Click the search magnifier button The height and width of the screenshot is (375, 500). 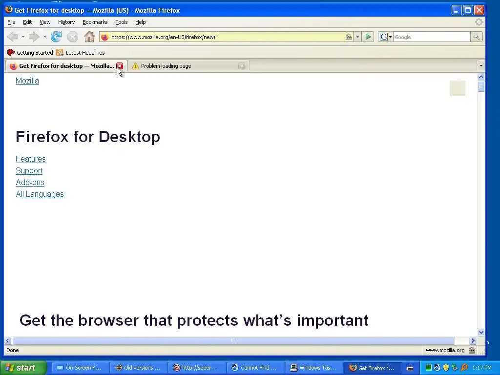[x=476, y=37]
